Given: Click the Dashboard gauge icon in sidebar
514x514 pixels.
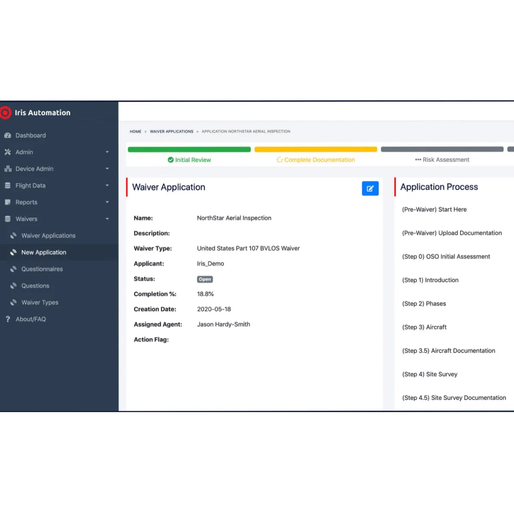Looking at the screenshot, I should 8,135.
